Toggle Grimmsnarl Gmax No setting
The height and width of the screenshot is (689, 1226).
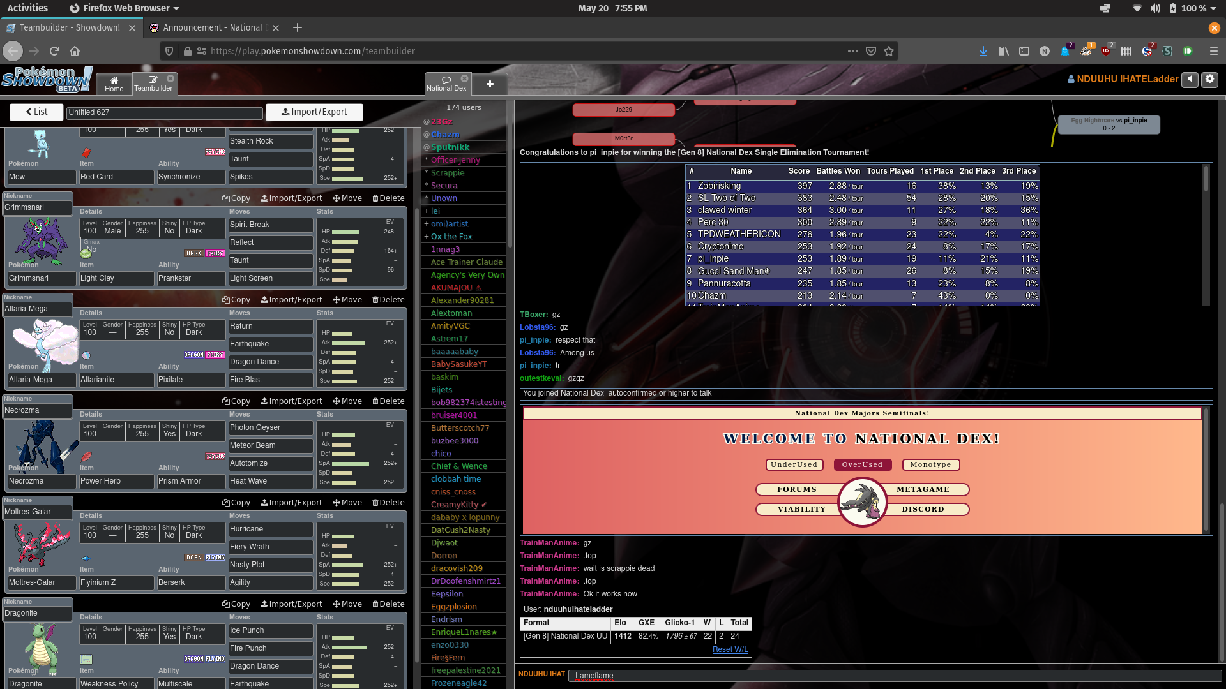click(91, 246)
